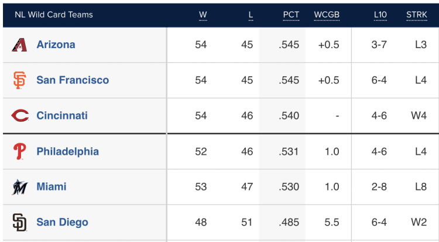Open the Cincinnati team link

coord(62,115)
